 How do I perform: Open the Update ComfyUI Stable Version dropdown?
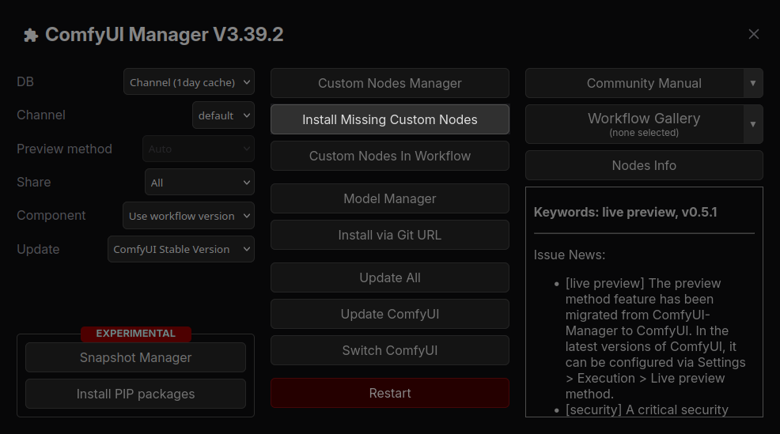pyautogui.click(x=181, y=249)
